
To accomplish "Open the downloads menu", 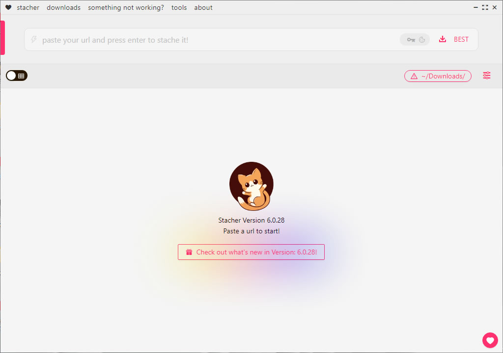I will pyautogui.click(x=63, y=7).
